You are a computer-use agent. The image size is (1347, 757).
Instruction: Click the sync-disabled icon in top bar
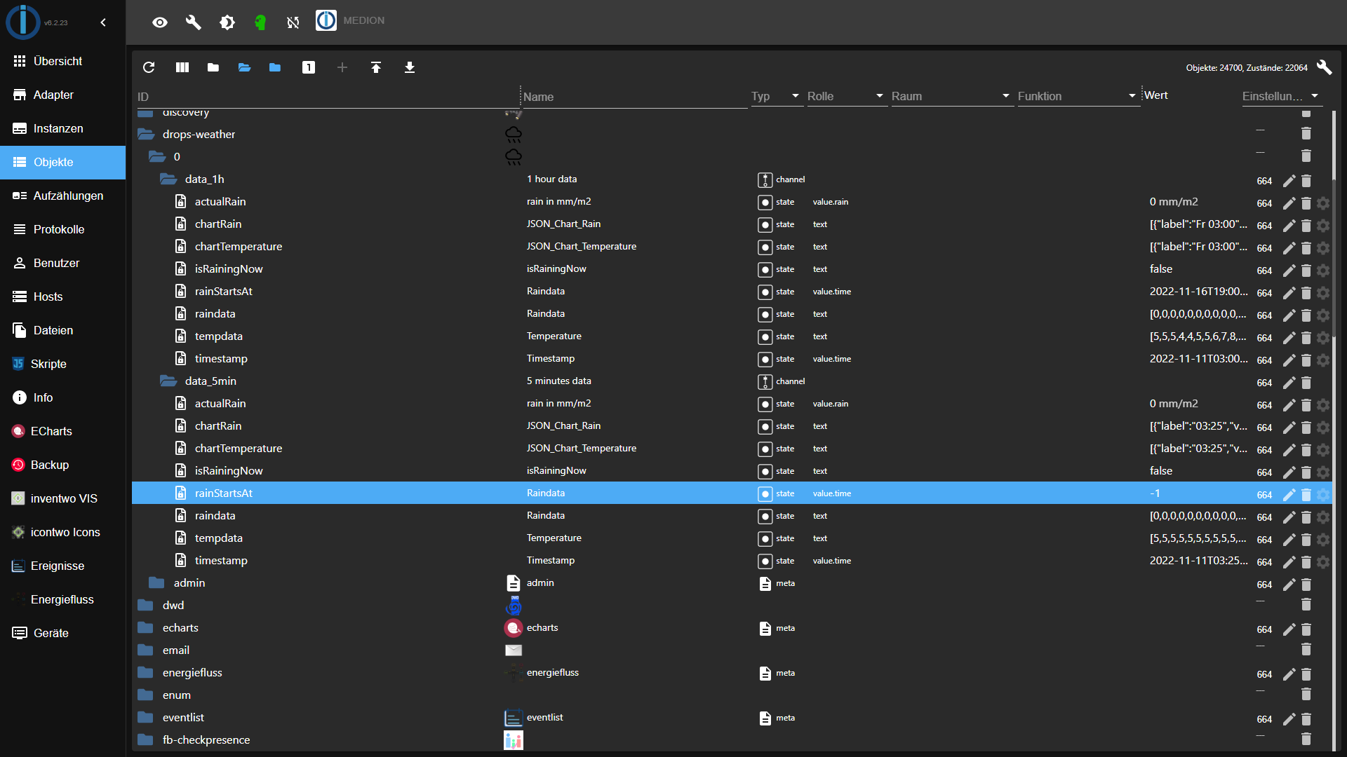[293, 22]
